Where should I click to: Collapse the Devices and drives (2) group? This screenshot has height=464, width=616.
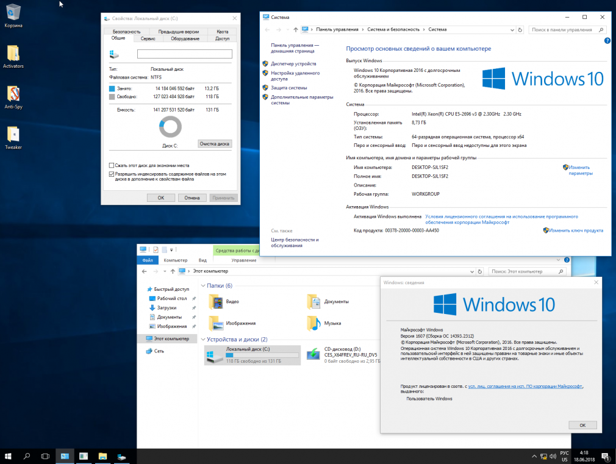tap(203, 340)
